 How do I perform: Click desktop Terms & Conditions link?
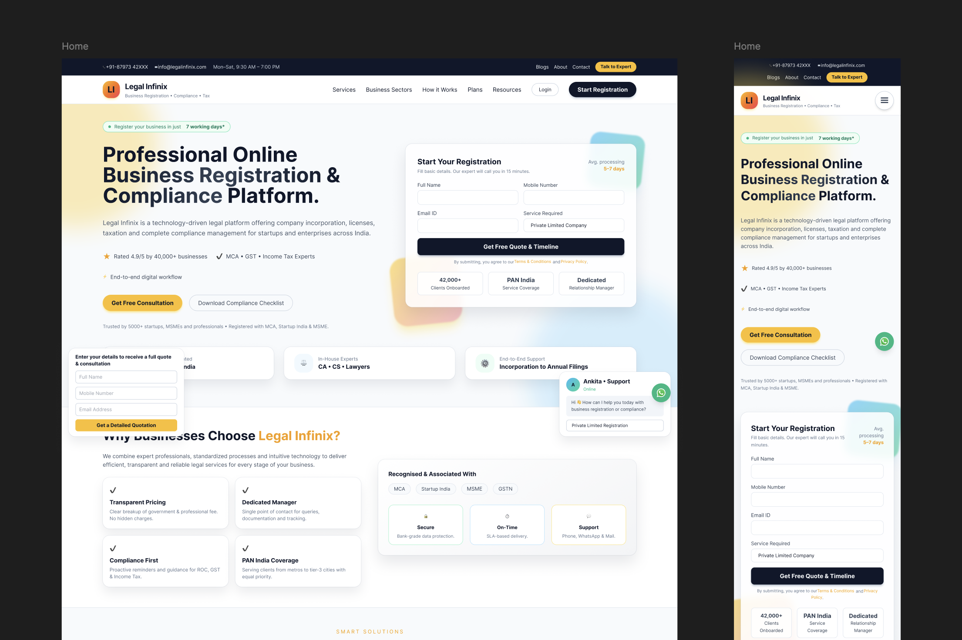coord(532,262)
